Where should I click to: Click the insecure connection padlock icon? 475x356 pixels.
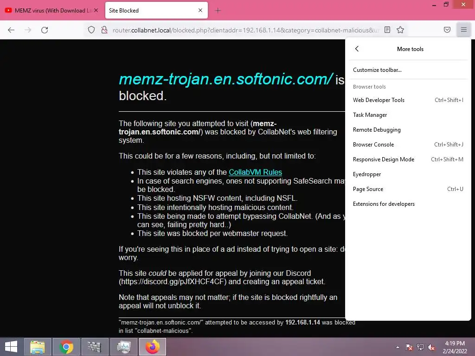104,30
